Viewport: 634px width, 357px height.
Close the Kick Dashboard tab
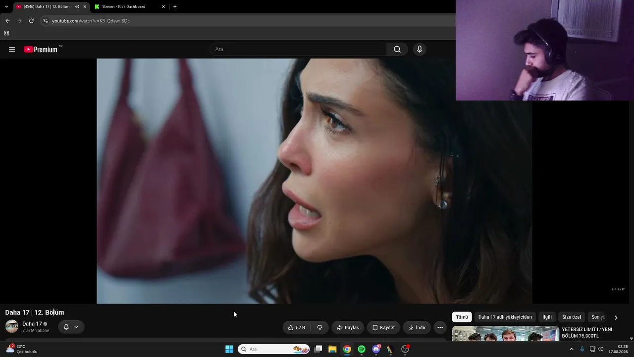coord(163,6)
